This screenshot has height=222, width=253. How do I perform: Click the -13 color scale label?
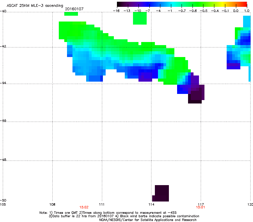coord(127,11)
